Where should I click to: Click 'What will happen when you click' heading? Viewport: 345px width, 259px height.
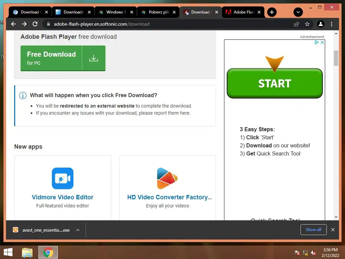(x=94, y=95)
